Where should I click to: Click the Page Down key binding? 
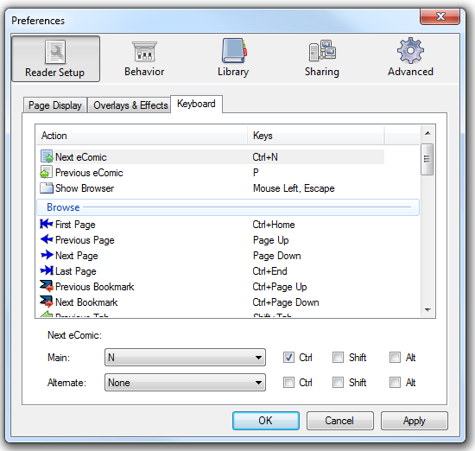pos(277,256)
